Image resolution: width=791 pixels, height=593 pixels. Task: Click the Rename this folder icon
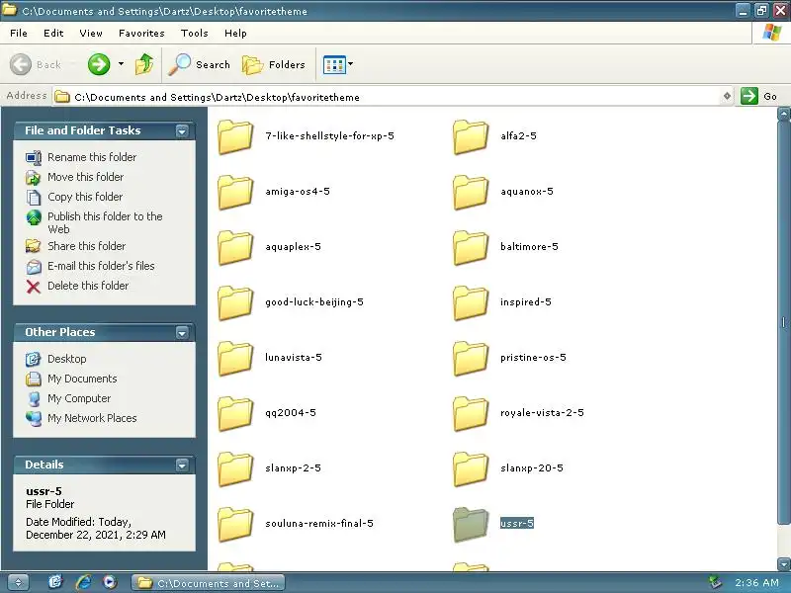34,158
